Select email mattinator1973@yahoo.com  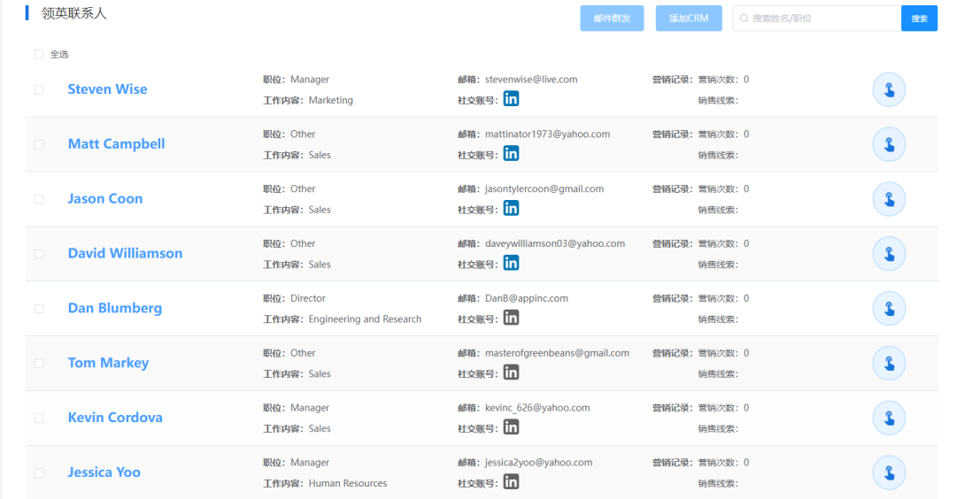pos(548,134)
